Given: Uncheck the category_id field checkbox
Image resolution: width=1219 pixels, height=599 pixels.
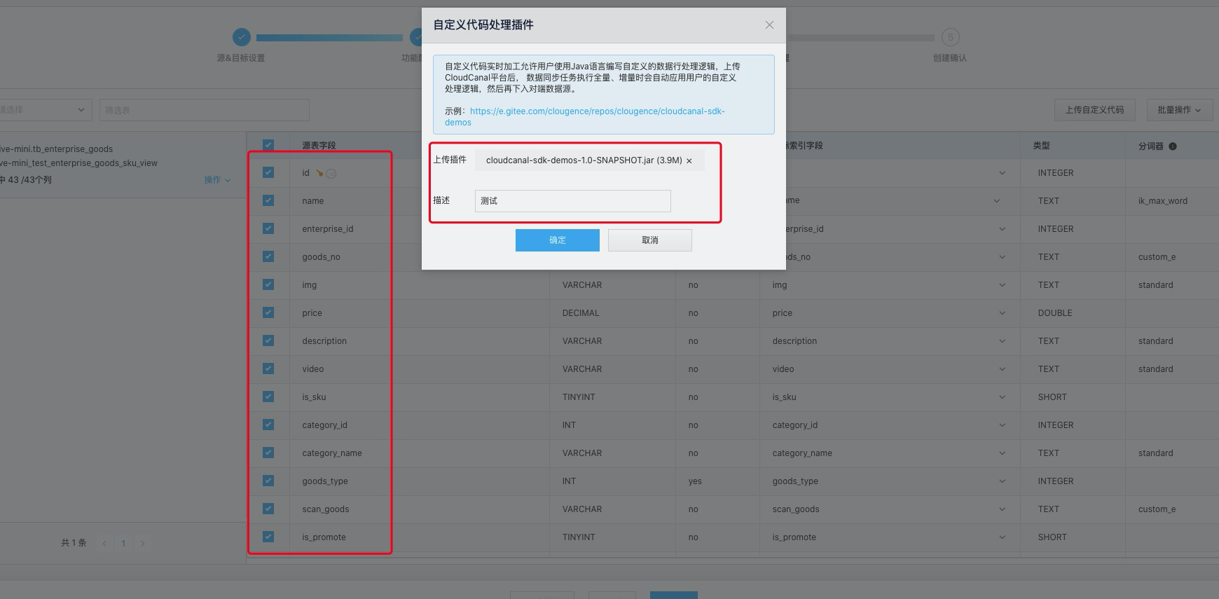Looking at the screenshot, I should pos(268,425).
